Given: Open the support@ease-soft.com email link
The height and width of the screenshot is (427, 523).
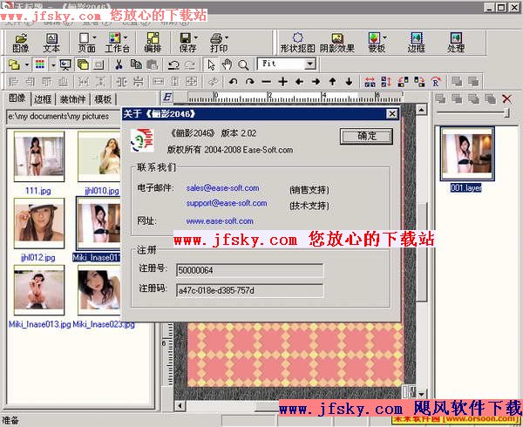Looking at the screenshot, I should pyautogui.click(x=227, y=203).
